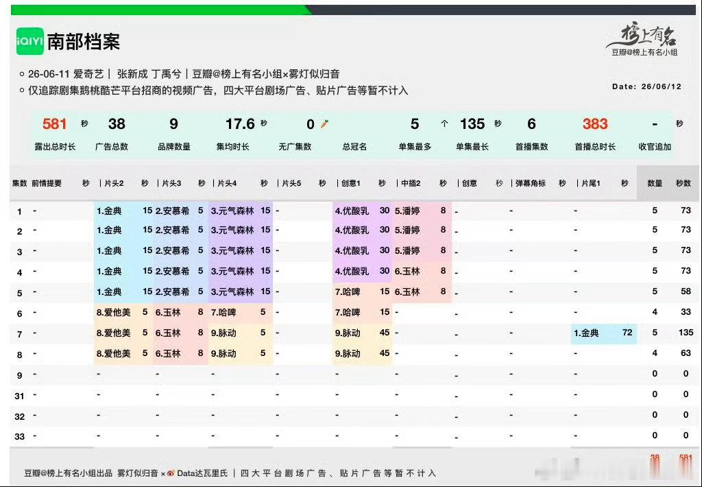Viewport: 702px width, 487px height.
Task: Click 豆瓣@榜上有名小组出品 footer text
Action: pos(68,473)
